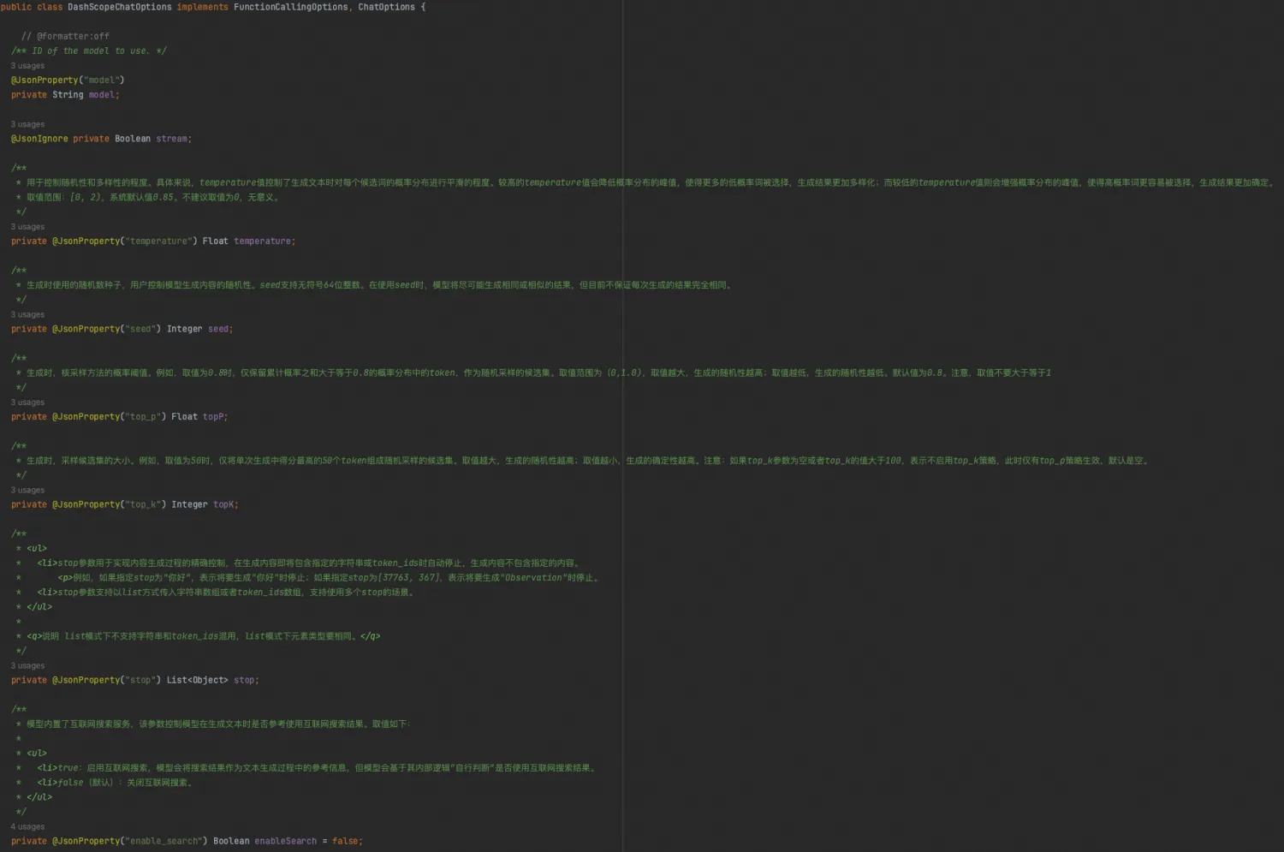Show usages for the stop field

point(27,665)
